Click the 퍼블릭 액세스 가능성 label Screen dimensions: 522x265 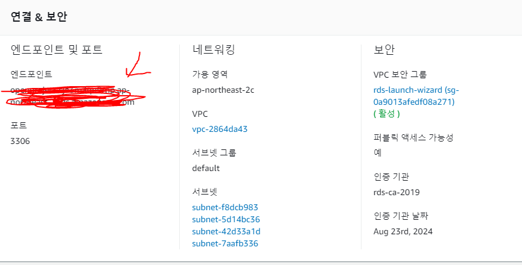coord(413,137)
